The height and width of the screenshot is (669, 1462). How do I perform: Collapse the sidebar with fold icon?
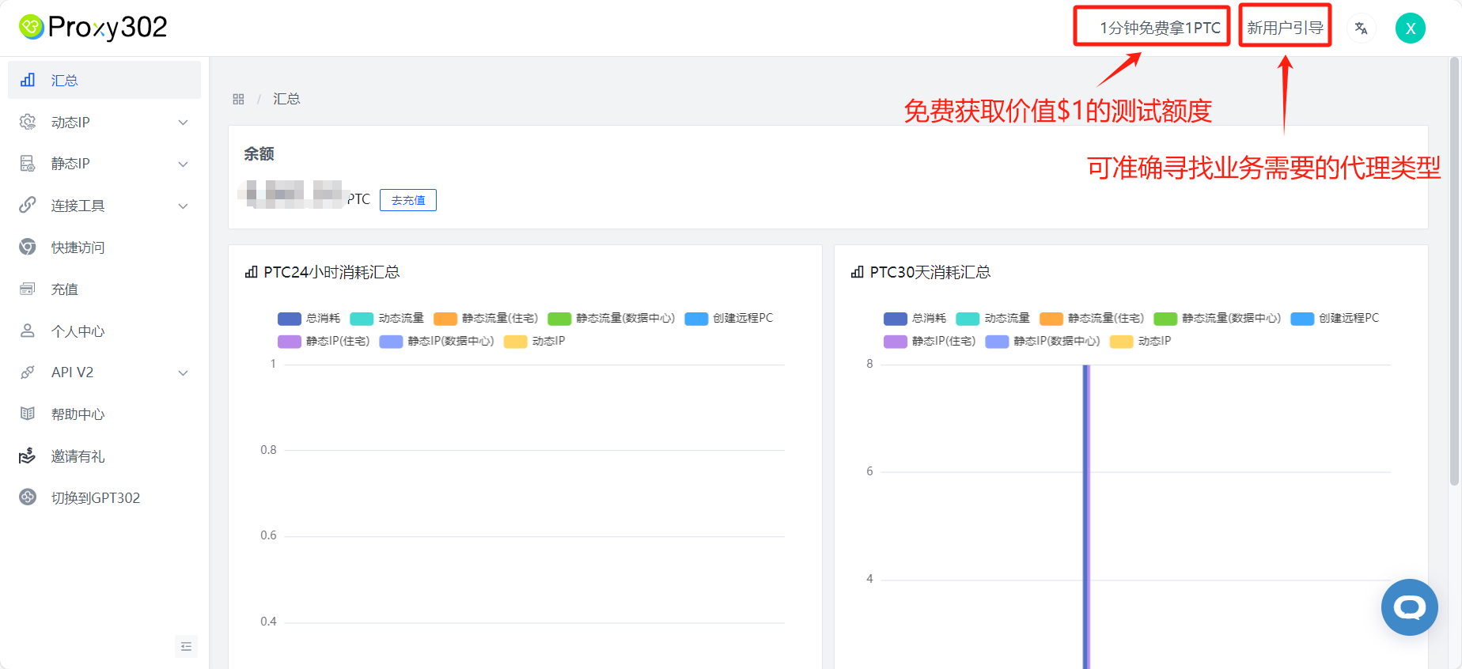pyautogui.click(x=186, y=647)
